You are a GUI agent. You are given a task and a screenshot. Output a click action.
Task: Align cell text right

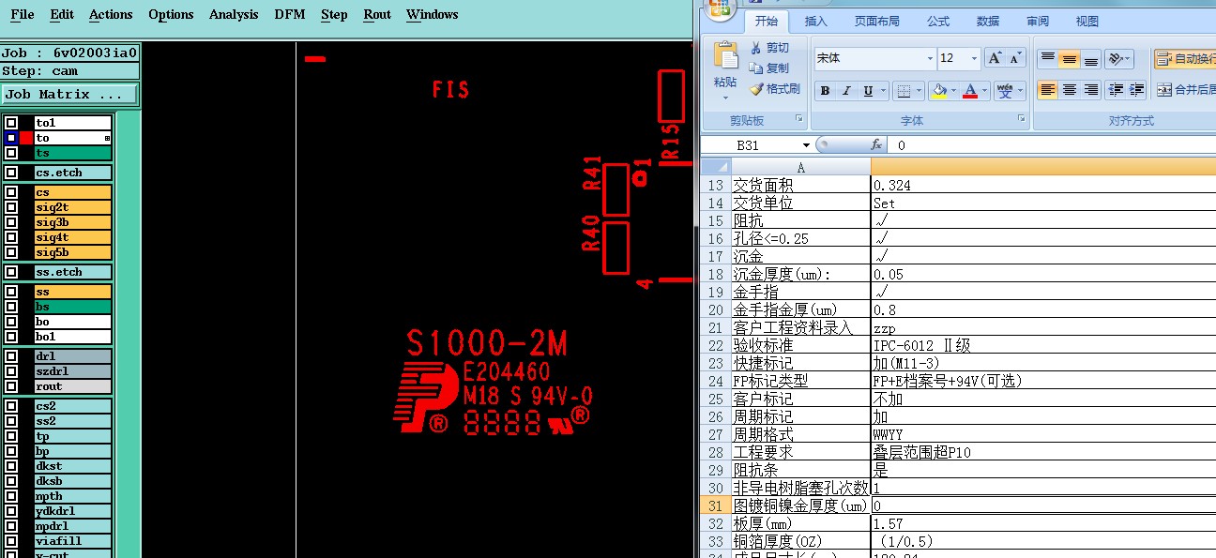pyautogui.click(x=1091, y=90)
